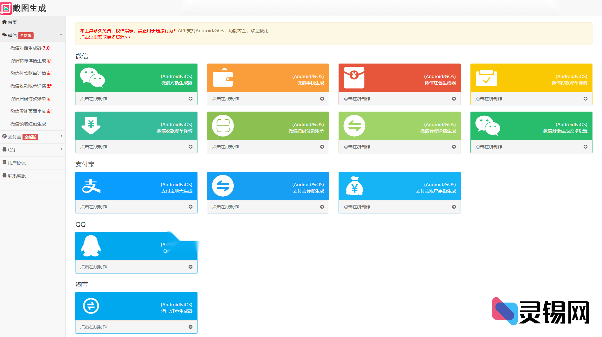The width and height of the screenshot is (602, 337).
Task: Click the checkmark calendar icon on the 微信付款账单详情 card
Action: pos(486,78)
